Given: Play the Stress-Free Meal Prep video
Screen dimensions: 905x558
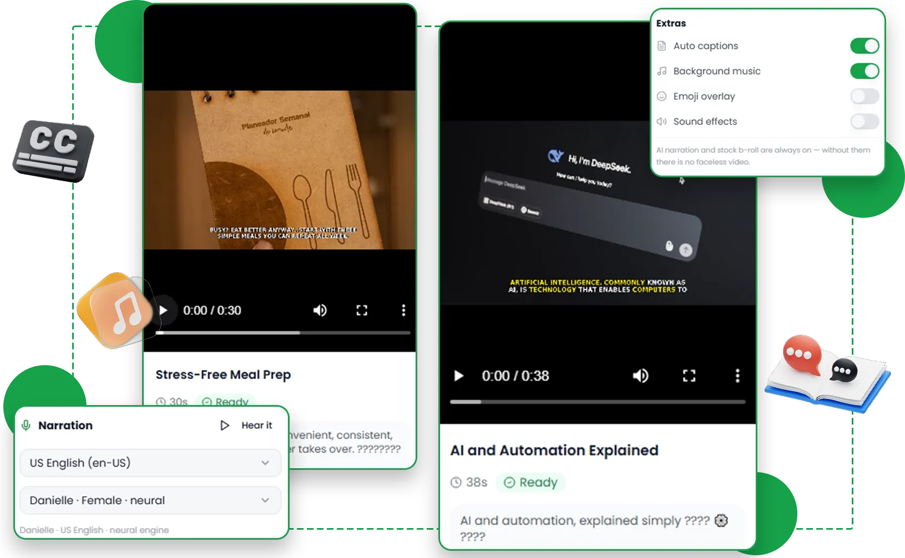Looking at the screenshot, I should pyautogui.click(x=163, y=310).
